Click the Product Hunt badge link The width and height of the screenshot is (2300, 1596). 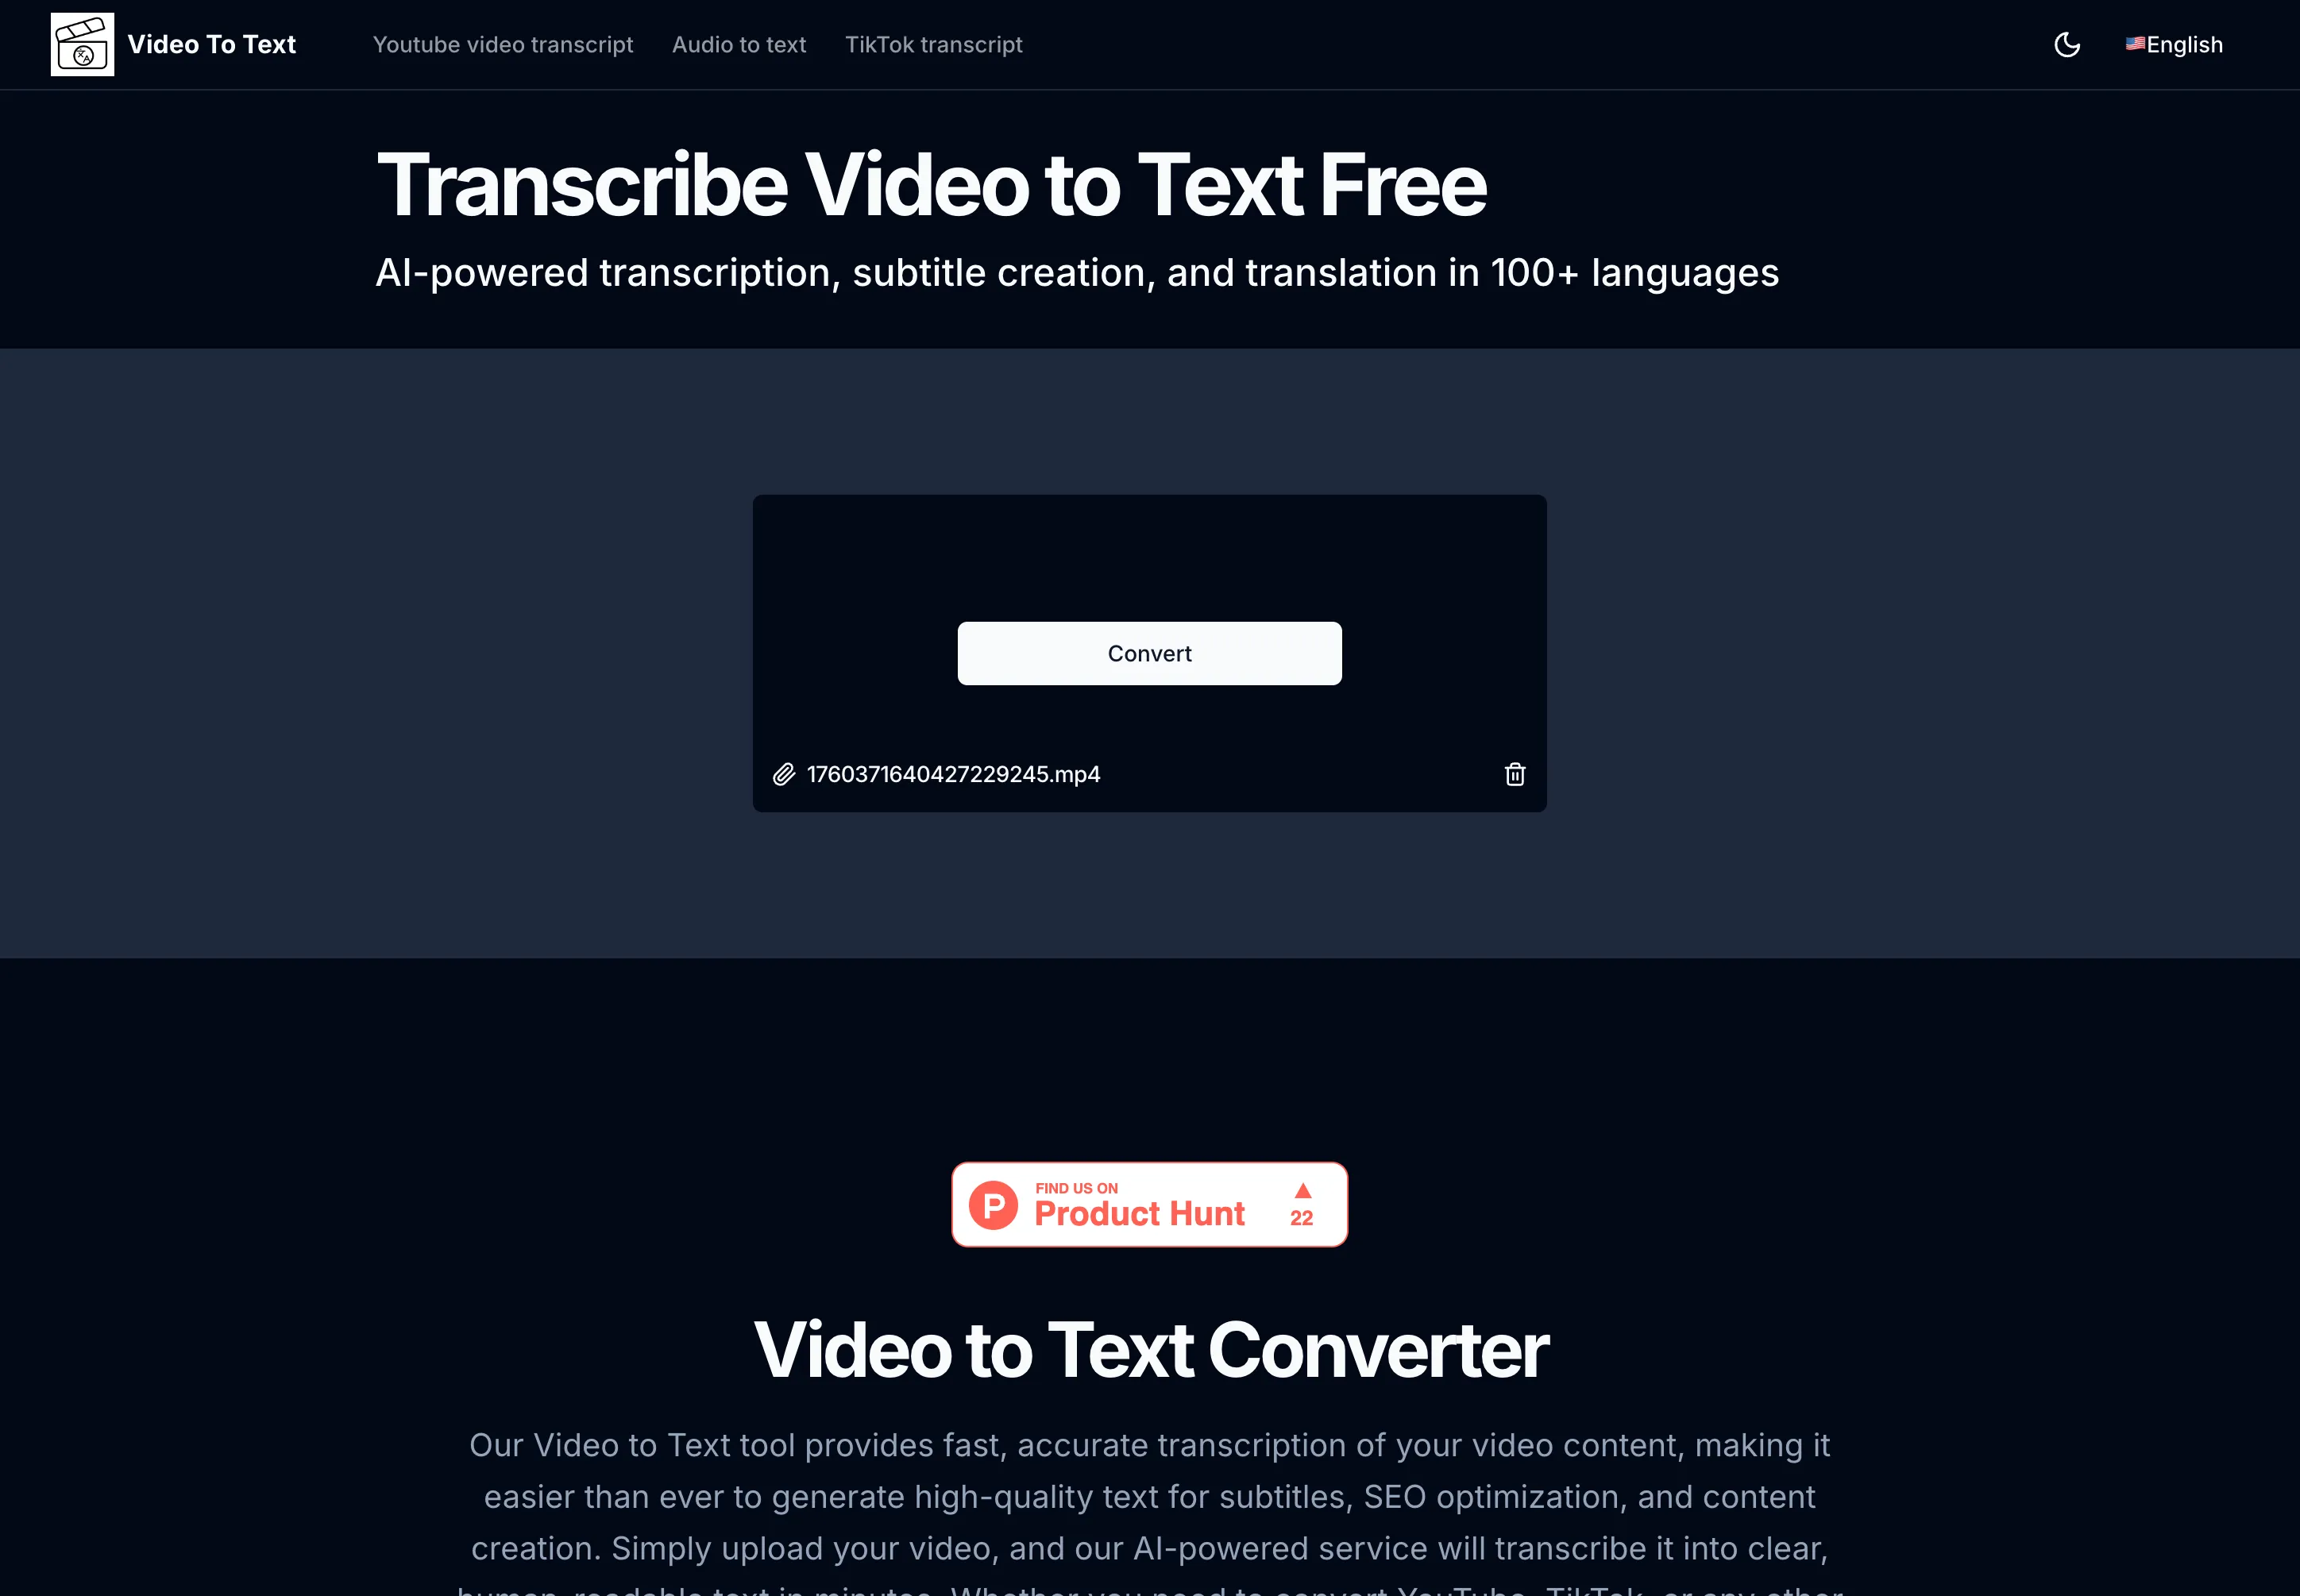pyautogui.click(x=1150, y=1203)
